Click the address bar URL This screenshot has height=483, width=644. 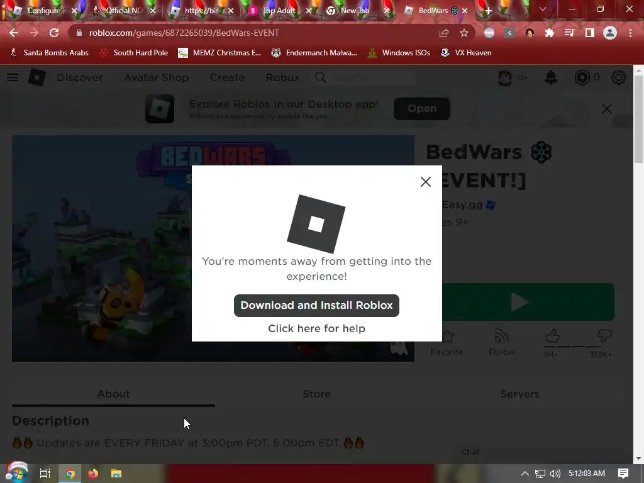pyautogui.click(x=184, y=33)
